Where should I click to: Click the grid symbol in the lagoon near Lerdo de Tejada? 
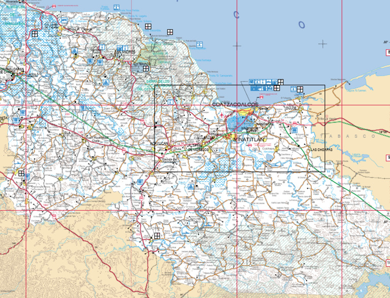point(35,33)
